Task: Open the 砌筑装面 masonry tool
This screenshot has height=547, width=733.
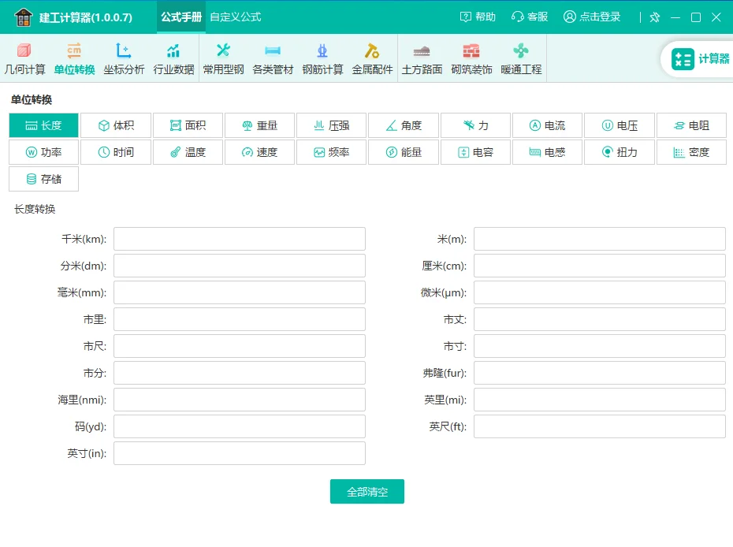Action: pyautogui.click(x=471, y=58)
